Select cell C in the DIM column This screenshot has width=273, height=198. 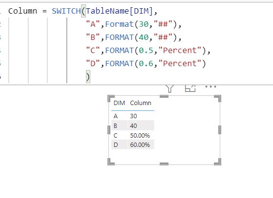pos(115,135)
